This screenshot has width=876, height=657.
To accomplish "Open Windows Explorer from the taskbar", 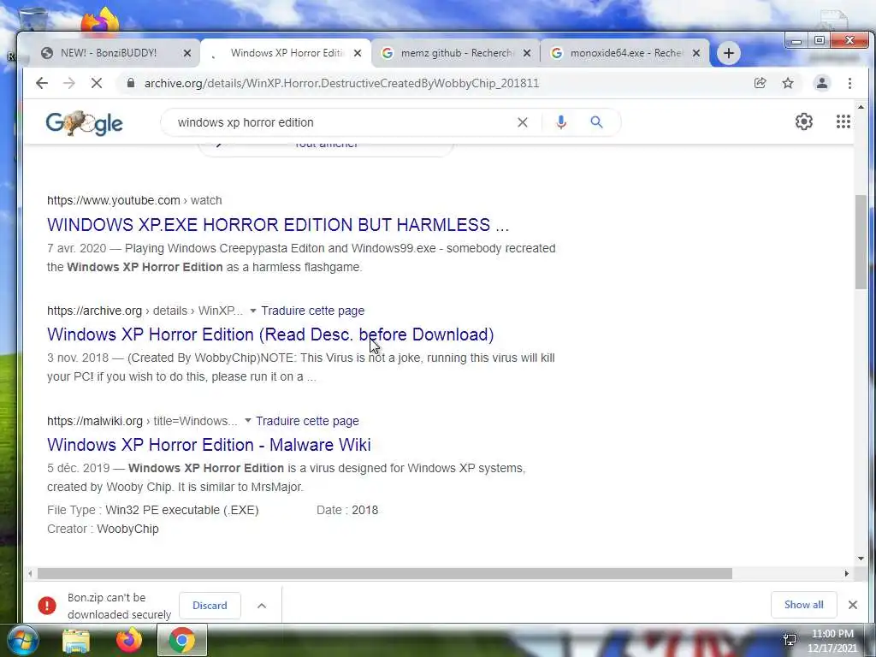I will pos(76,641).
